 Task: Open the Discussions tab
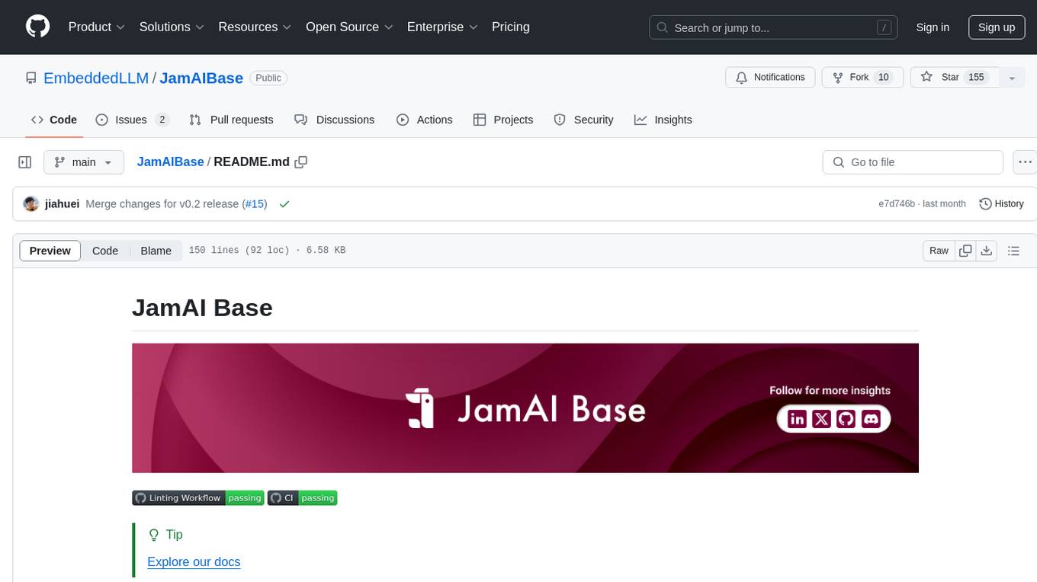point(334,120)
